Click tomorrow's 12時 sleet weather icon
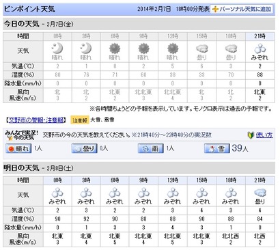This screenshot has height=250, width=280. 173,193
